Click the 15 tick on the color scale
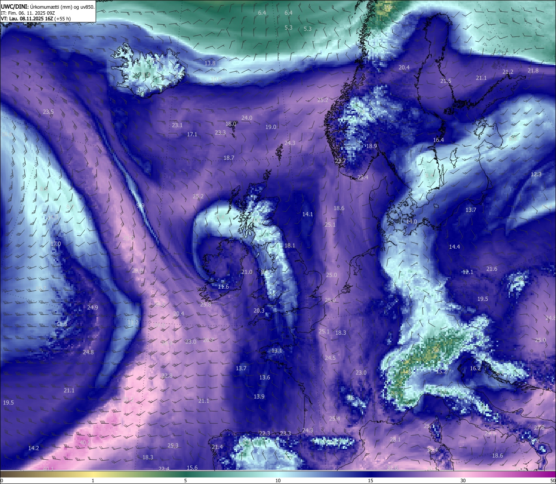556x484 pixels. (371, 481)
